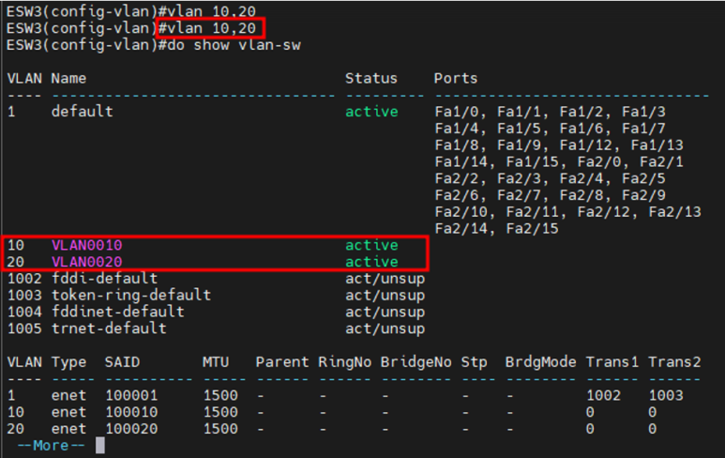This screenshot has height=458, width=725.
Task: Click the act/unsup status of fddi-default
Action: (385, 279)
